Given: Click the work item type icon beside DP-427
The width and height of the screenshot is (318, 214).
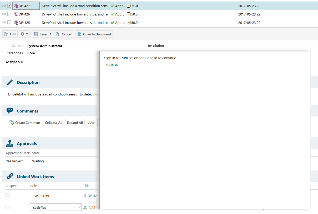Looking at the screenshot, I should point(16,6).
